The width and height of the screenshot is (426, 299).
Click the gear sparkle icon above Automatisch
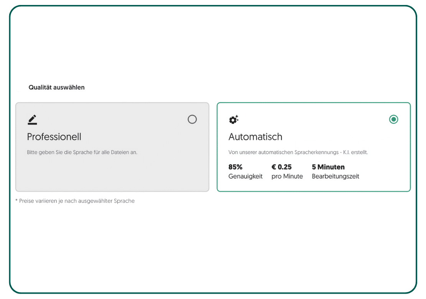point(233,120)
